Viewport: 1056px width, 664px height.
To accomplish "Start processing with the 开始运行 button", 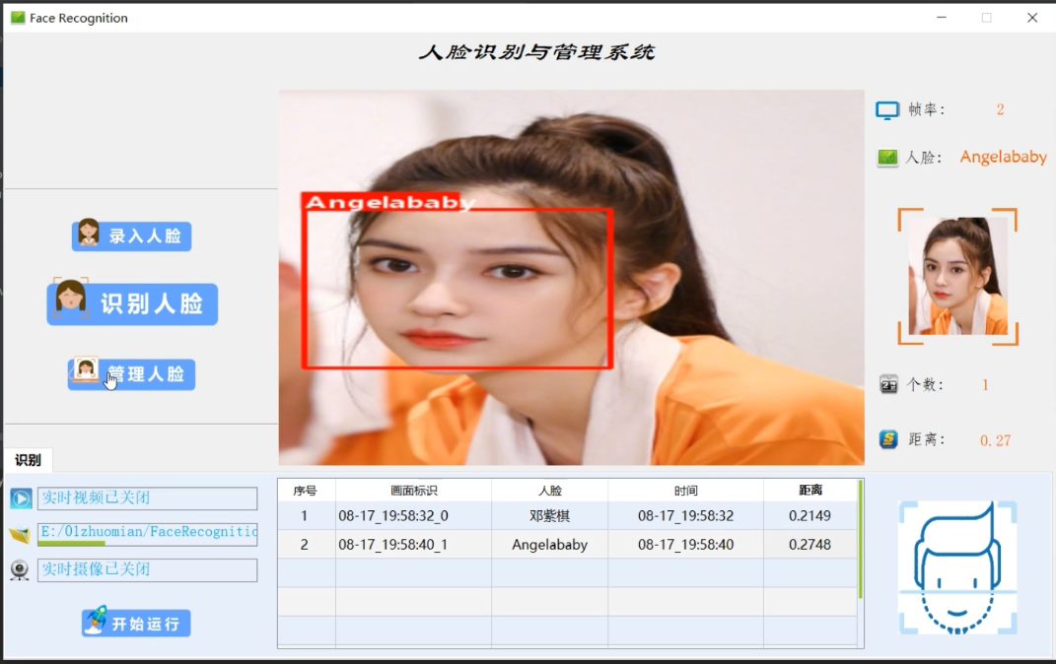I will [x=136, y=623].
